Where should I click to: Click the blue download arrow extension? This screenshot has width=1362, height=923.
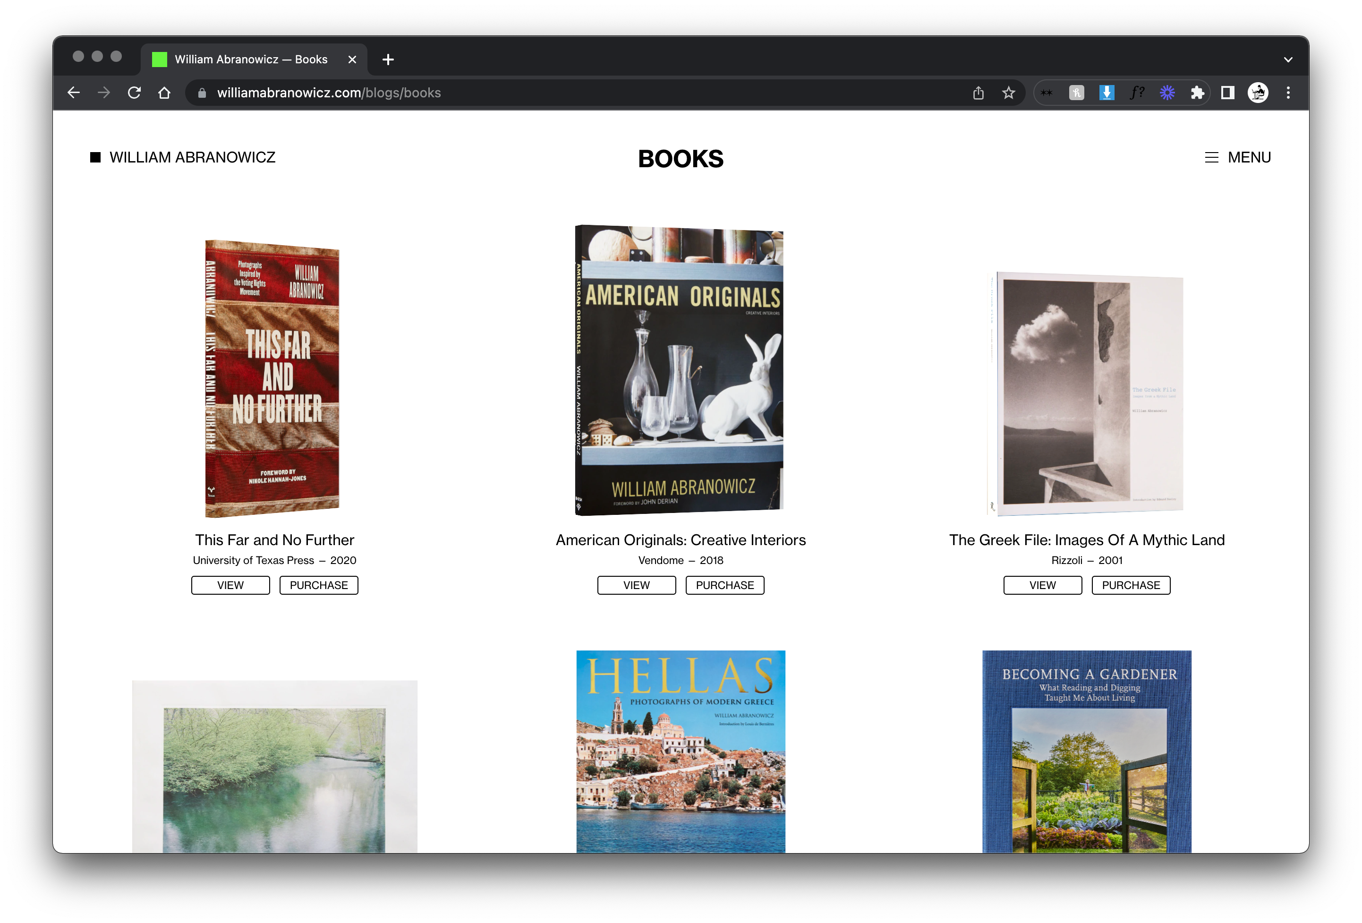coord(1107,93)
